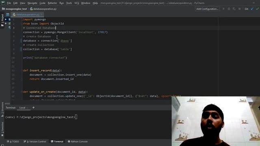Viewport: 260px width, 146px height.
Task: Collapse insert_record function via gutter fold marker
Action: click(x=22, y=71)
